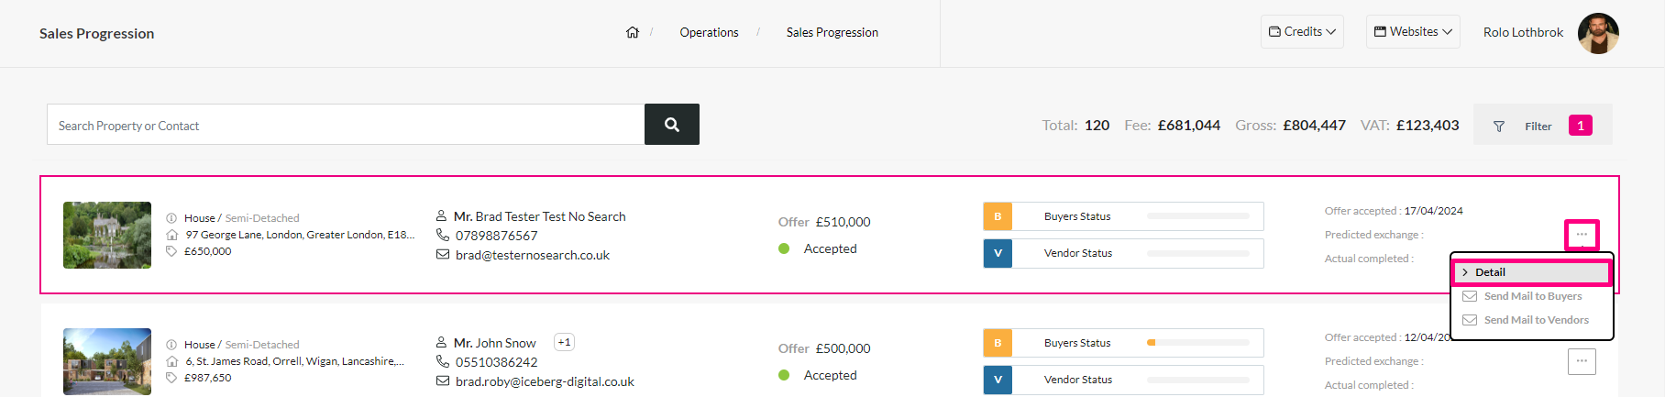The image size is (1665, 397).
Task: Open ellipsis menu for 97 George Lane
Action: (1582, 235)
